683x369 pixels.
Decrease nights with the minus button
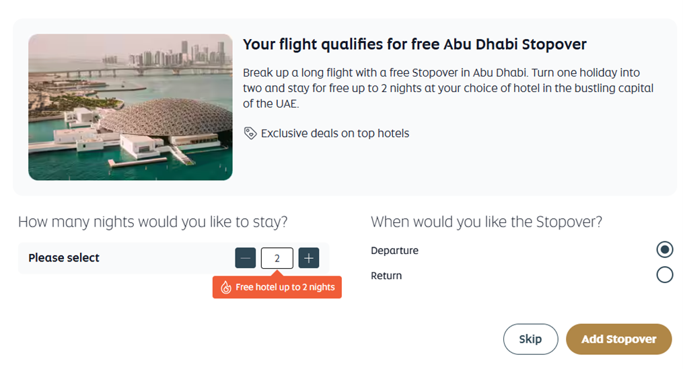[246, 258]
